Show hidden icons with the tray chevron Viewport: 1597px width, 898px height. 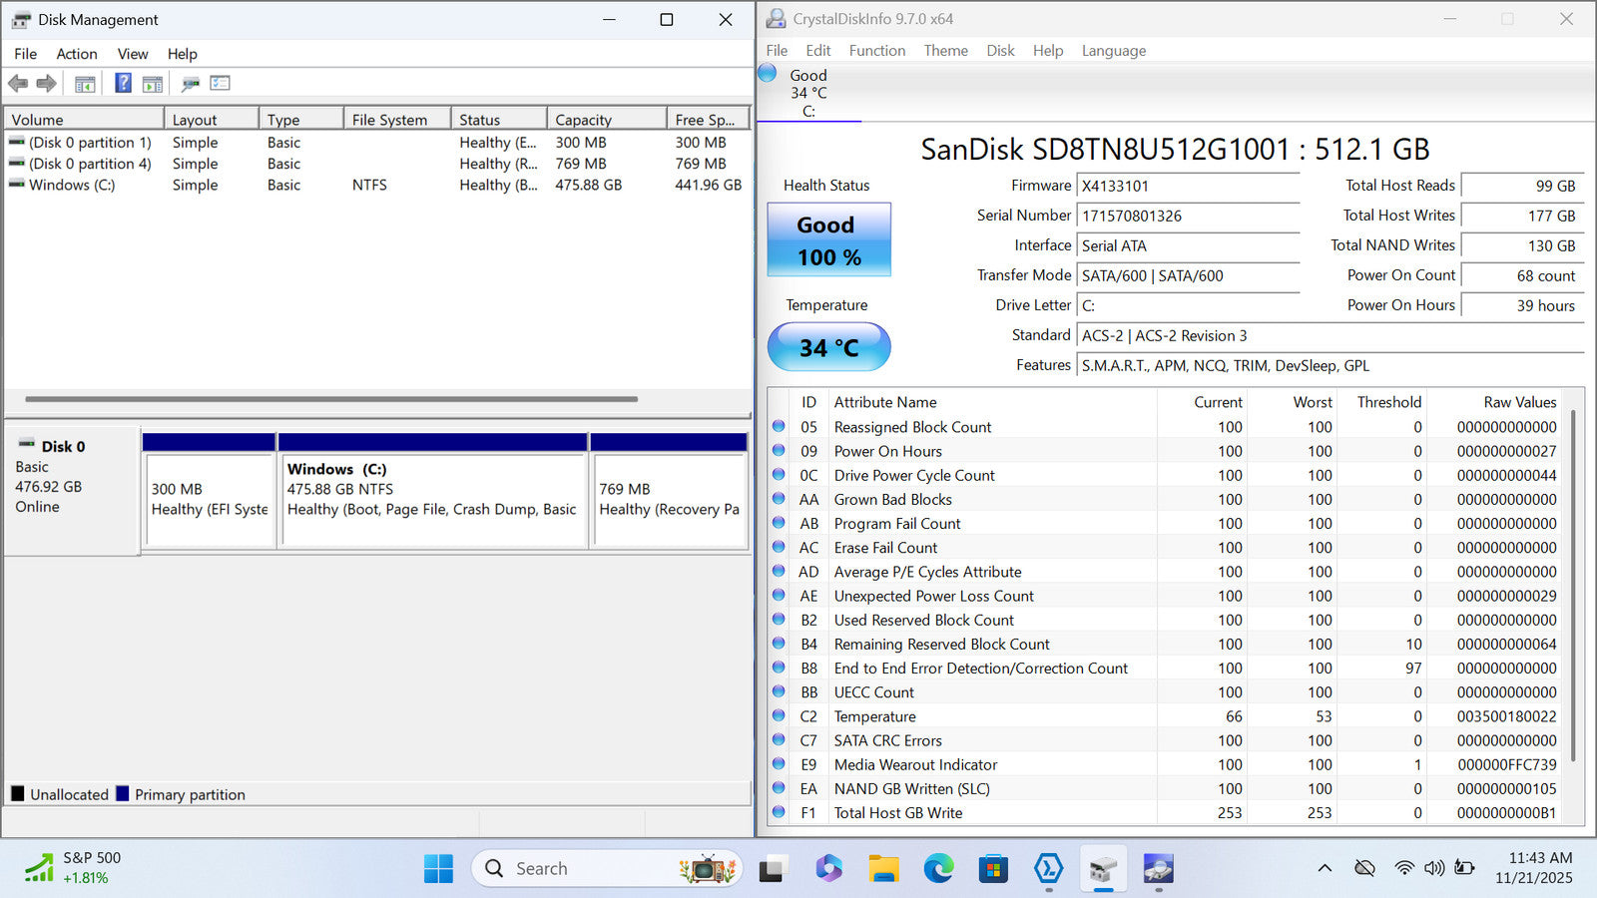tap(1325, 868)
